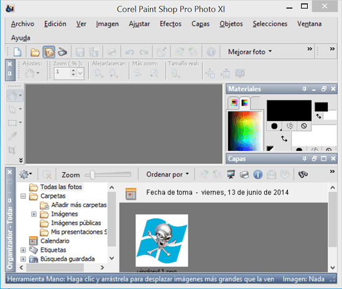Click the Organizer print icon

(x=244, y=175)
